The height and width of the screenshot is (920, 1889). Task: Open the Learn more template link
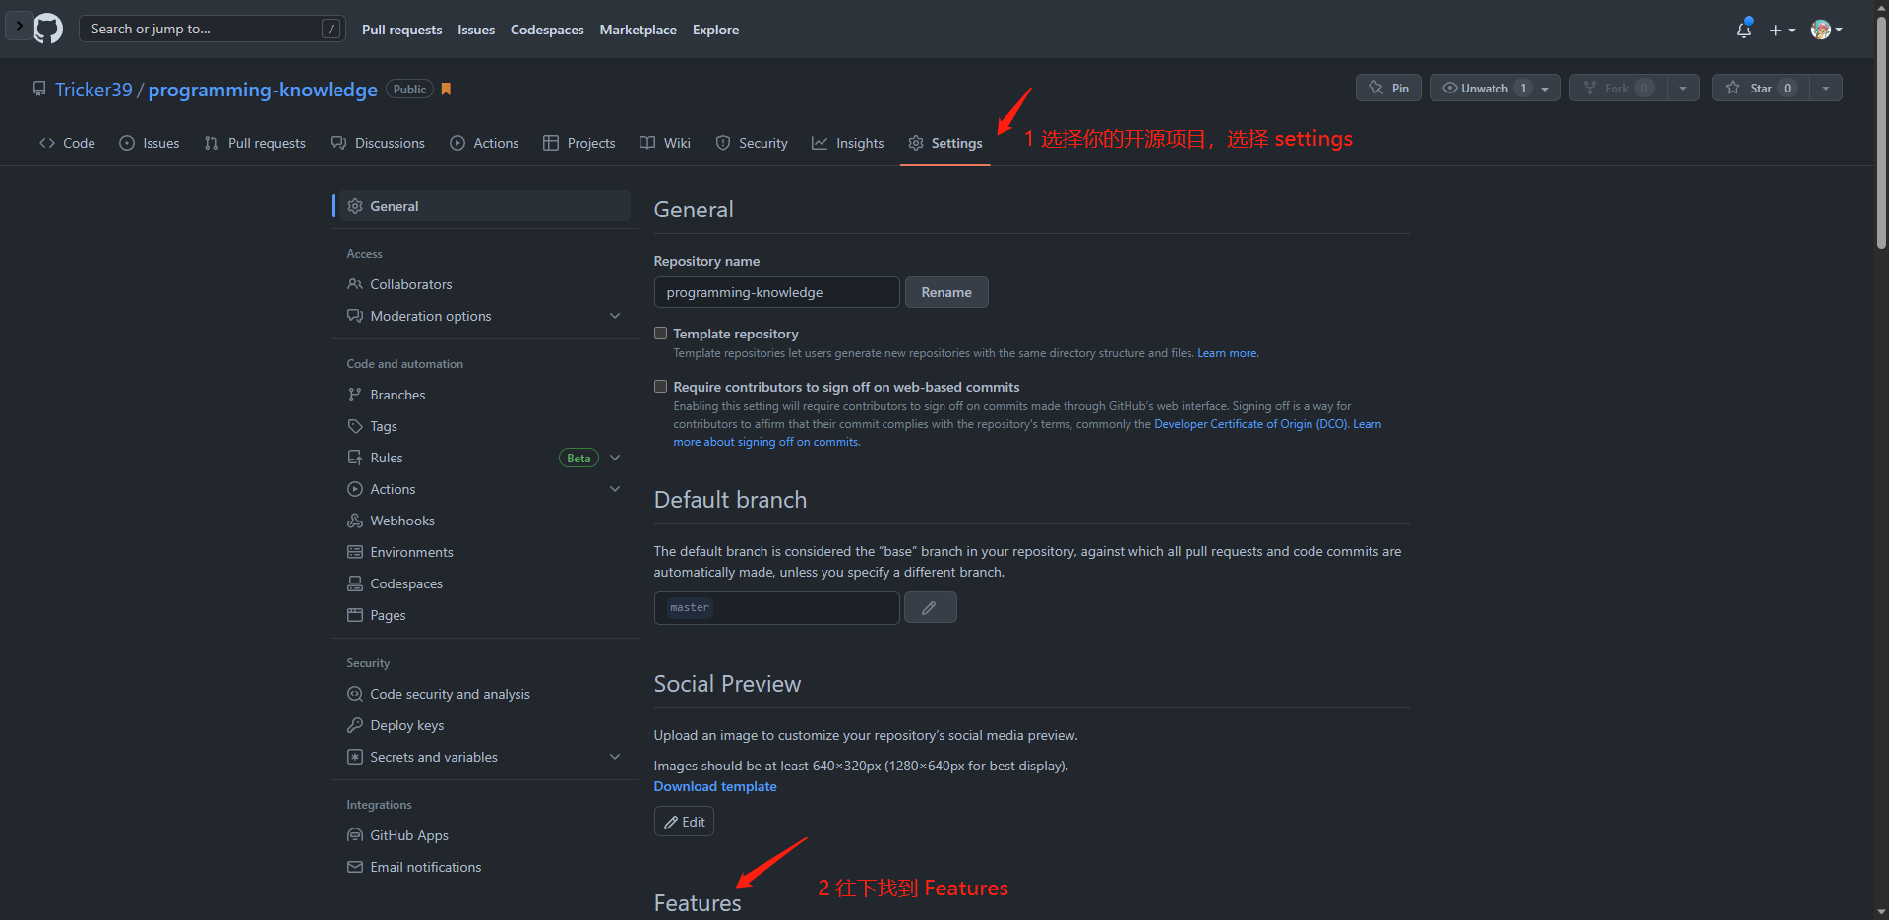1227,353
